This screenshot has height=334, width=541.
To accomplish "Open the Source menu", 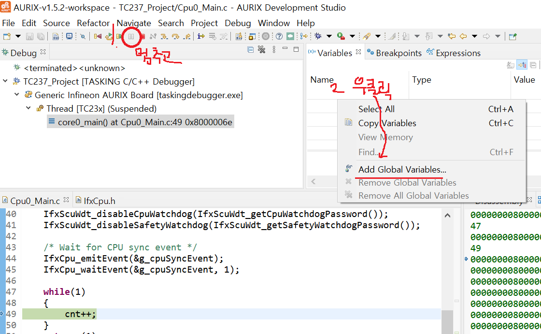I will [x=56, y=23].
